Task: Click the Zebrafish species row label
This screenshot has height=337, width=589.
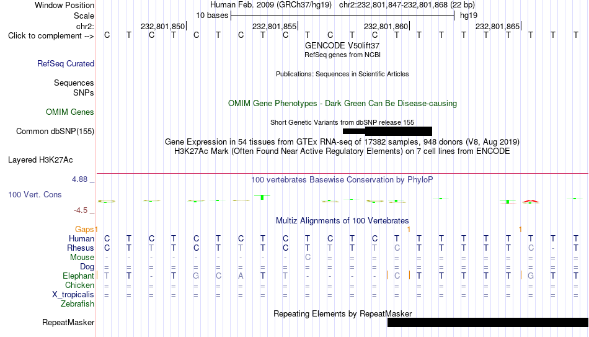Action: [x=77, y=303]
